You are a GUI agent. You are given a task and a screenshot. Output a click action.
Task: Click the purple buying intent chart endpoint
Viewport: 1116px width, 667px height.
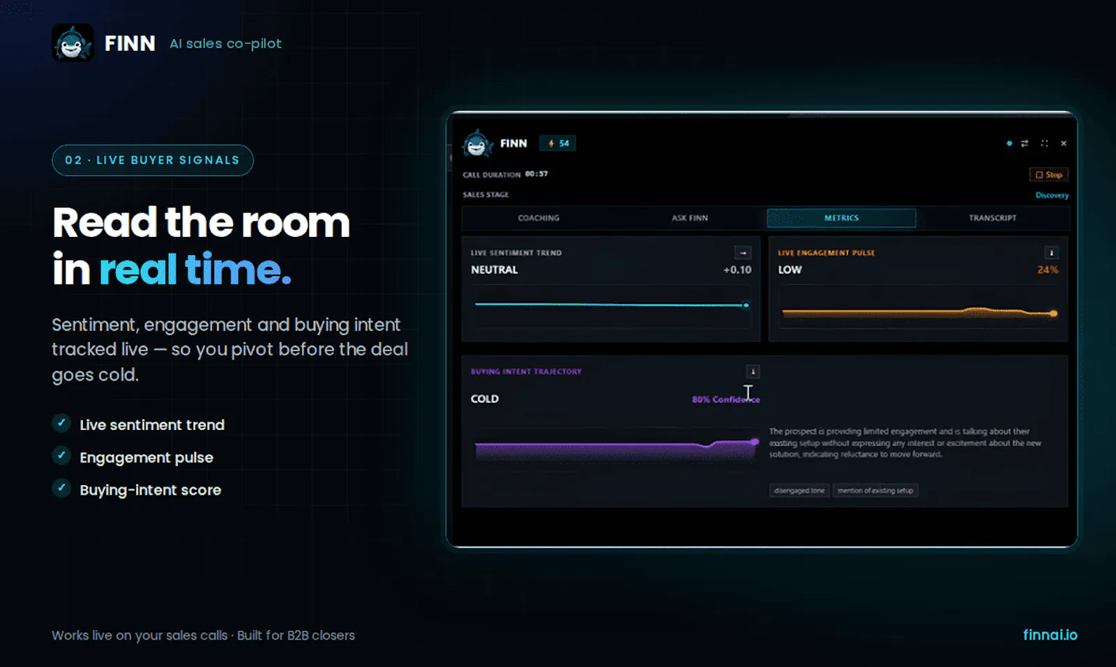pyautogui.click(x=755, y=442)
